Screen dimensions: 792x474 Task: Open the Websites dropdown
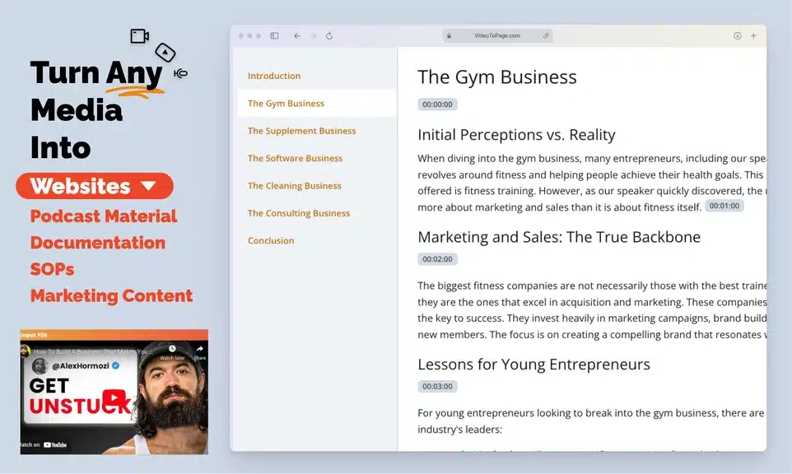point(94,186)
